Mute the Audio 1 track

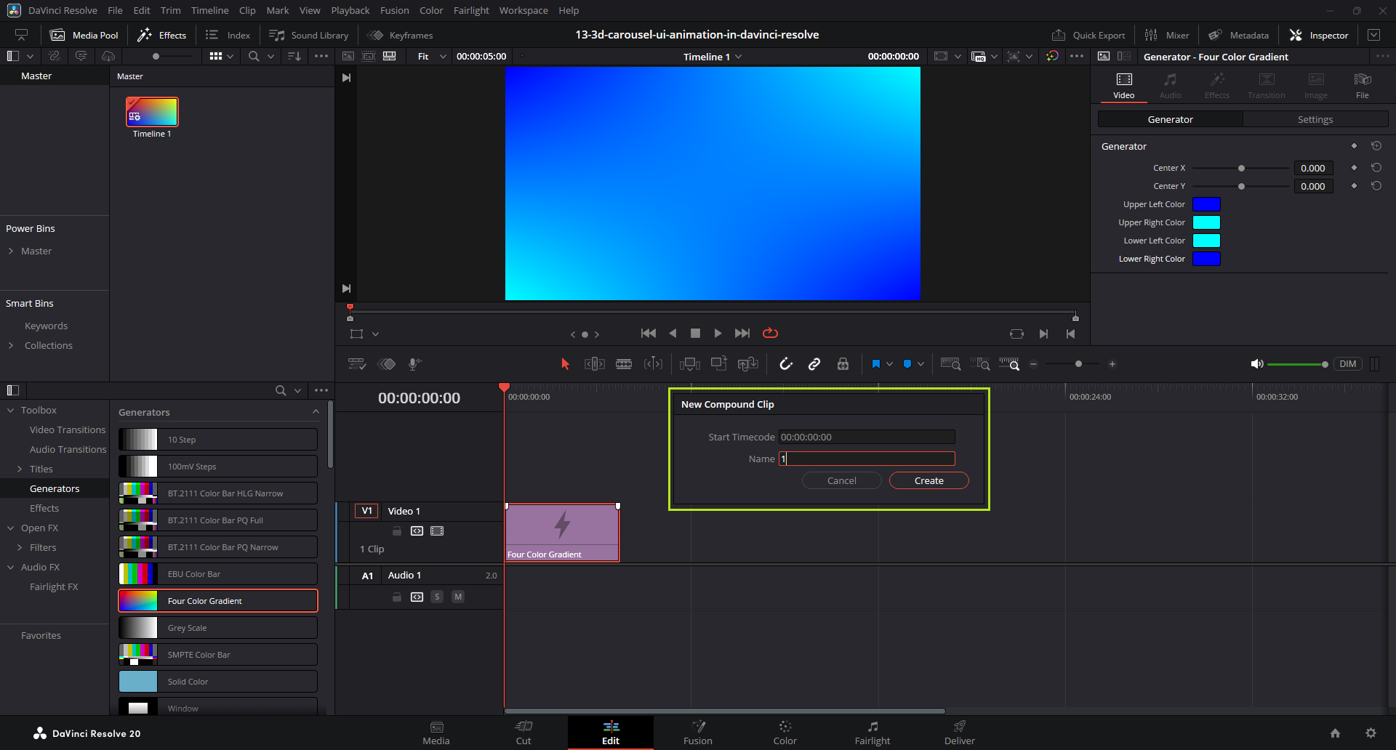(458, 597)
